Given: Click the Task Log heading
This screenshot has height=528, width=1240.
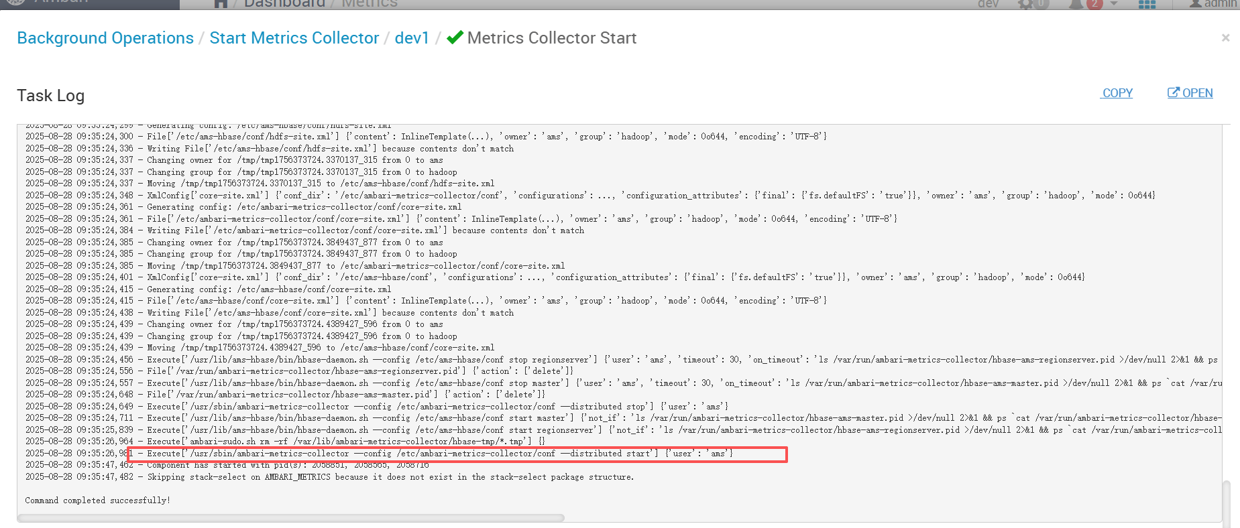Looking at the screenshot, I should 51,96.
